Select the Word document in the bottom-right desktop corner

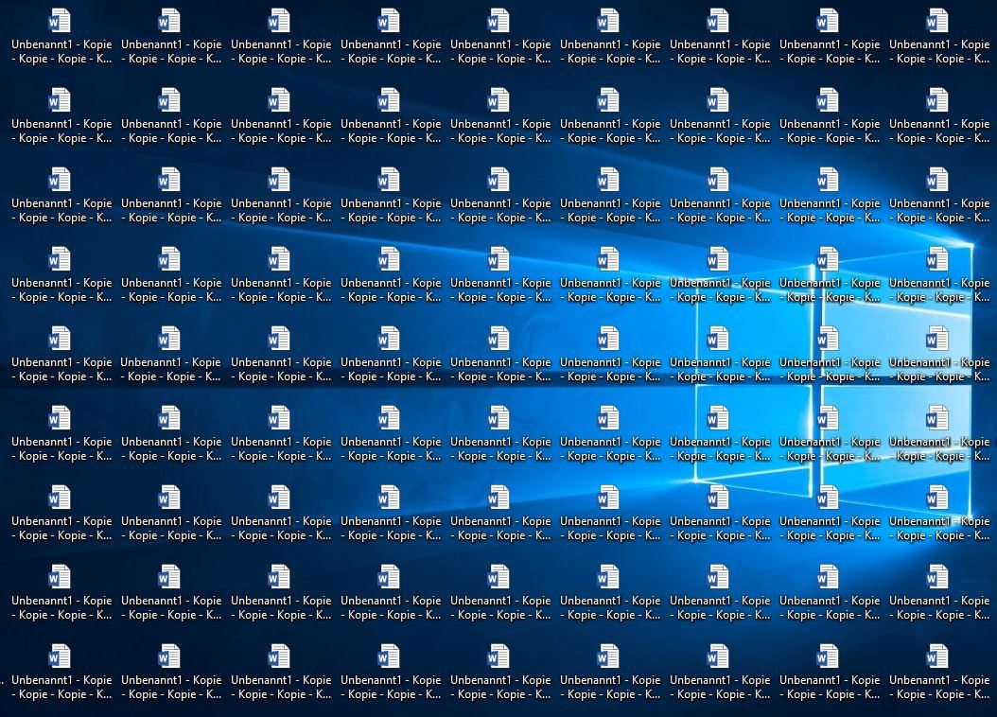[939, 673]
